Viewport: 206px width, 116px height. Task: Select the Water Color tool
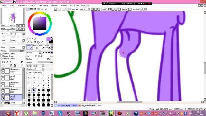tap(48, 47)
